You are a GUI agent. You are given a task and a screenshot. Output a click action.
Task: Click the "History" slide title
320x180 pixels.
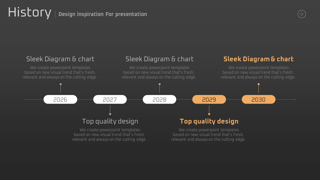[x=29, y=12]
